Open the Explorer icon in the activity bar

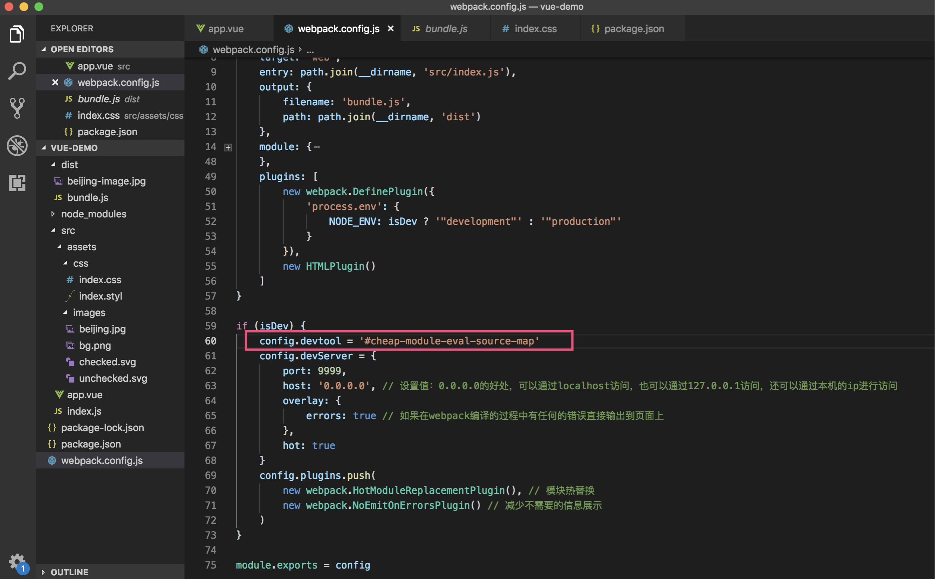coord(17,34)
